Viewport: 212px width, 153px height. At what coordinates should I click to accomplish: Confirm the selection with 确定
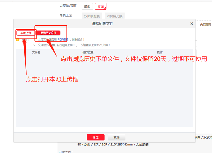(95, 137)
